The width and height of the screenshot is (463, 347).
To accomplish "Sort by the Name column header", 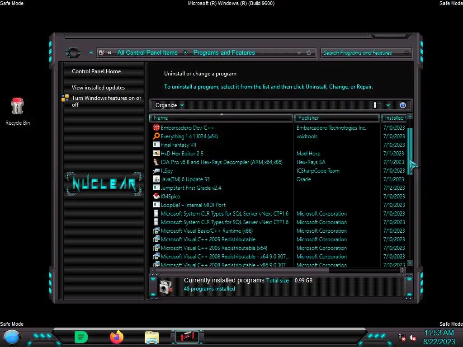I will 222,118.
